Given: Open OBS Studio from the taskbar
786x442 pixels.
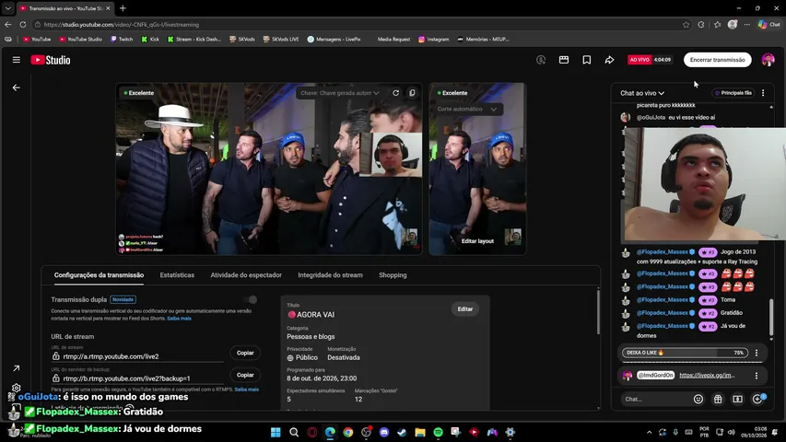Looking at the screenshot, I should (366, 432).
